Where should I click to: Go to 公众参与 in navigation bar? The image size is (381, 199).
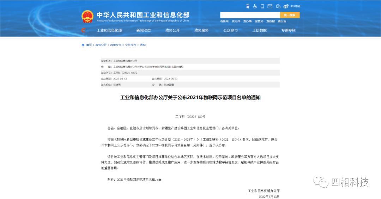click(x=230, y=30)
